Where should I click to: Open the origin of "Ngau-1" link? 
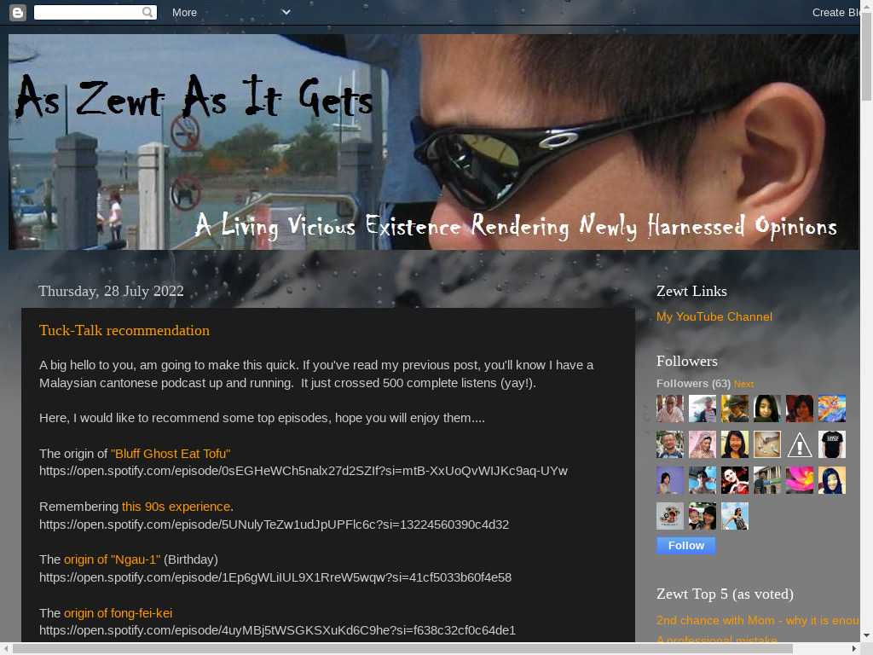coord(112,559)
